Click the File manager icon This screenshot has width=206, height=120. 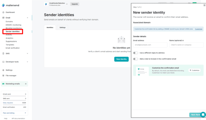[3, 75]
